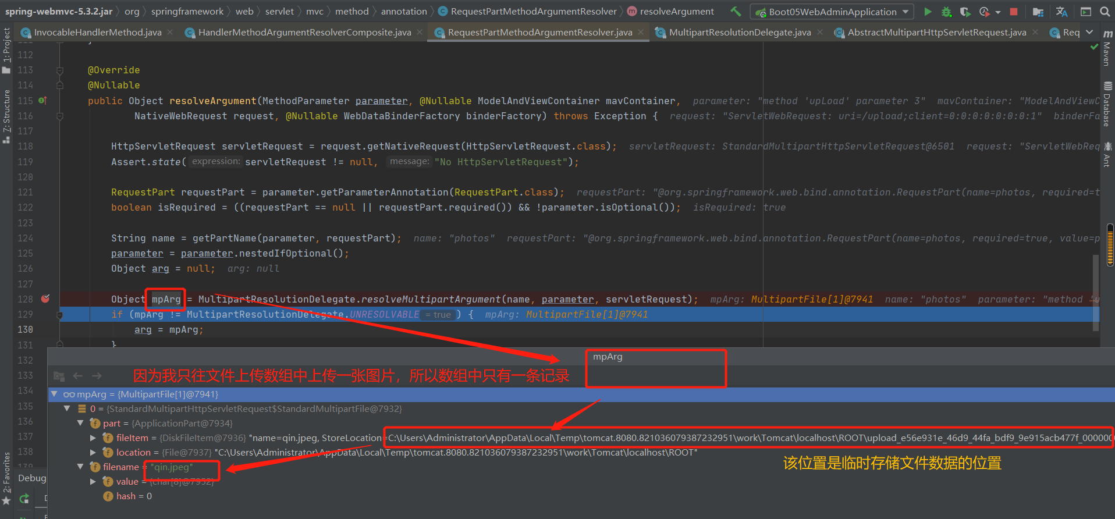Click the @Override annotation on line 113

click(113, 70)
